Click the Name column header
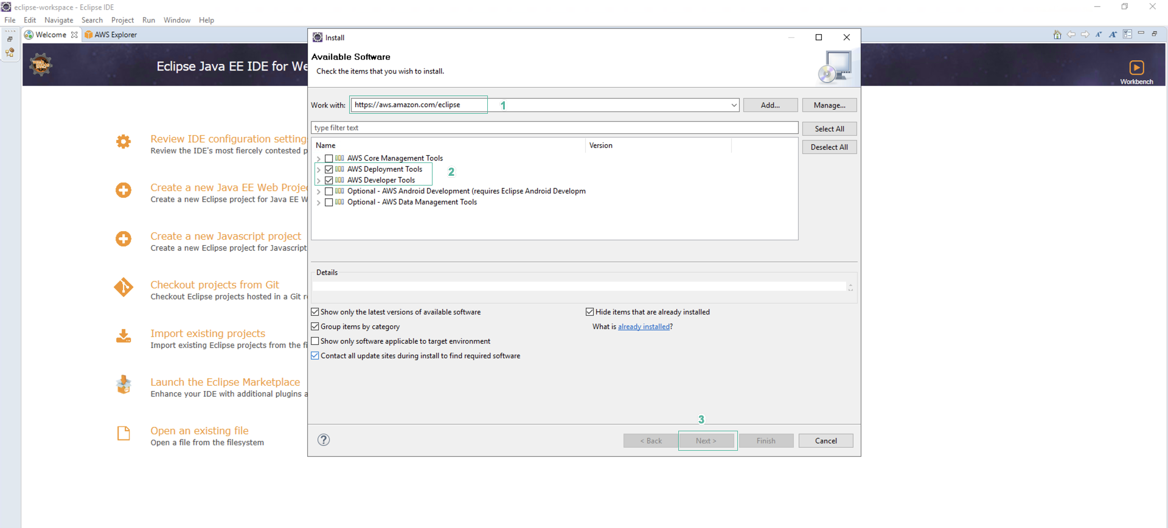1168x528 pixels. [448, 145]
